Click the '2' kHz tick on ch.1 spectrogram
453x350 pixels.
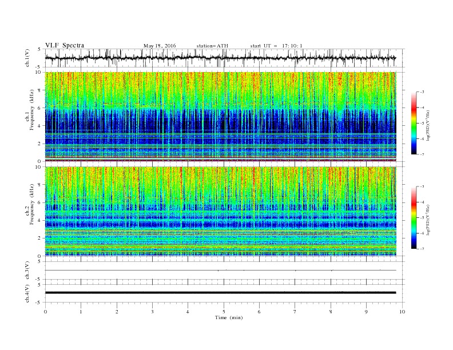40,144
